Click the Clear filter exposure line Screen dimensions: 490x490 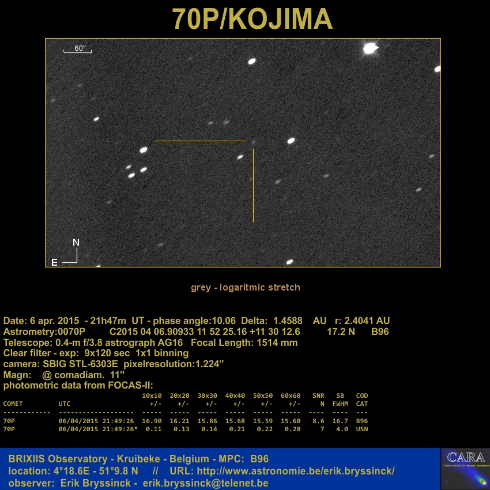(96, 353)
